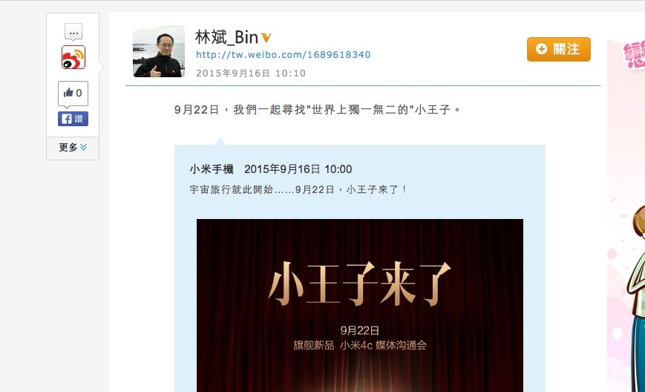
Task: Click the Facebook 讚 like button
Action: [x=73, y=119]
